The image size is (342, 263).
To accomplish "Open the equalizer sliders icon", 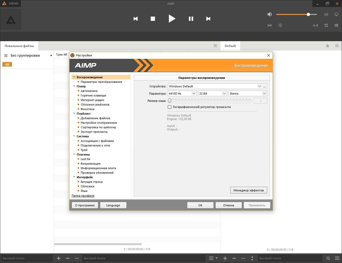I will coord(326,14).
